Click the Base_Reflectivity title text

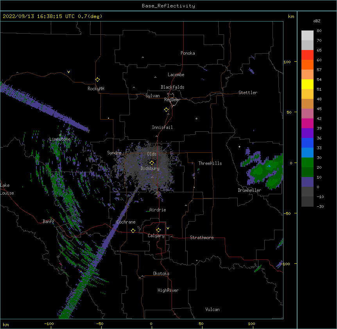(x=168, y=6)
